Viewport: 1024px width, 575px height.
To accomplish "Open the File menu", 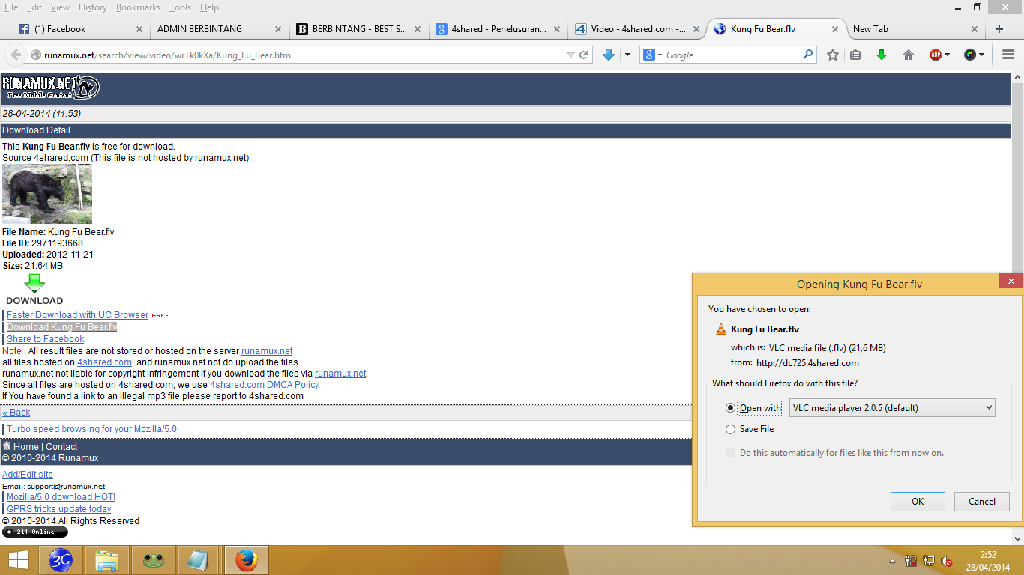I will 11,7.
